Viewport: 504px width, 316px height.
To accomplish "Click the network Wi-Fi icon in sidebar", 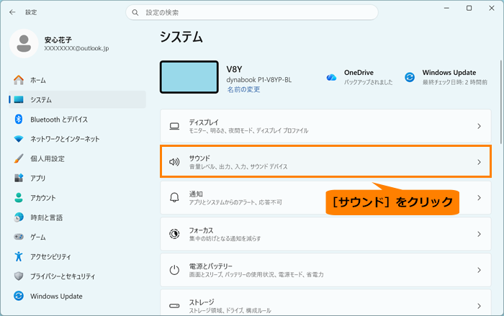I will pyautogui.click(x=19, y=139).
